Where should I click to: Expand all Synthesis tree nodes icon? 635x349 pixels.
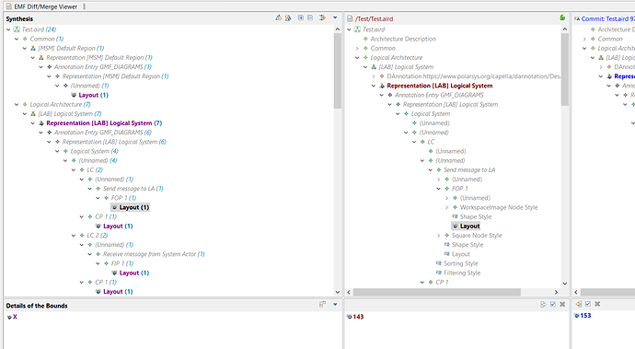click(x=301, y=17)
